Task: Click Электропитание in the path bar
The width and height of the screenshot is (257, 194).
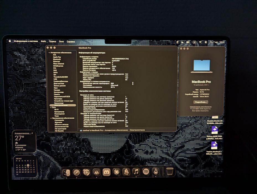Action: (x=137, y=130)
